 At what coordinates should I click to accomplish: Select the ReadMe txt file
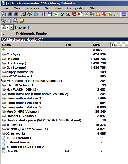(x=65, y=151)
